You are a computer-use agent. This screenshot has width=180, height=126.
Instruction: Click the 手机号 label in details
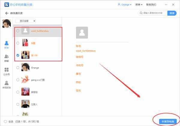point(79,65)
